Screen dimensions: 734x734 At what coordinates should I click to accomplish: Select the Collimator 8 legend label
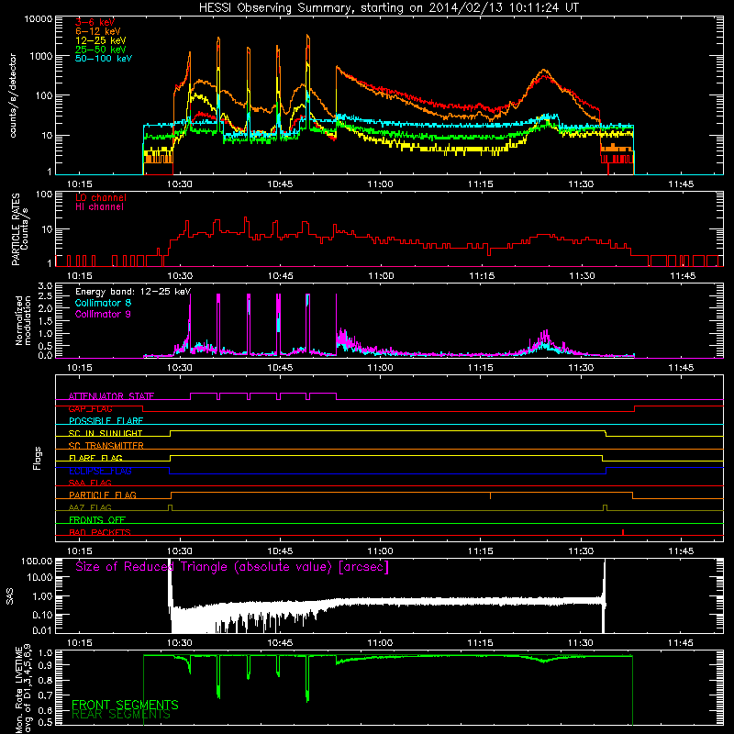[103, 303]
